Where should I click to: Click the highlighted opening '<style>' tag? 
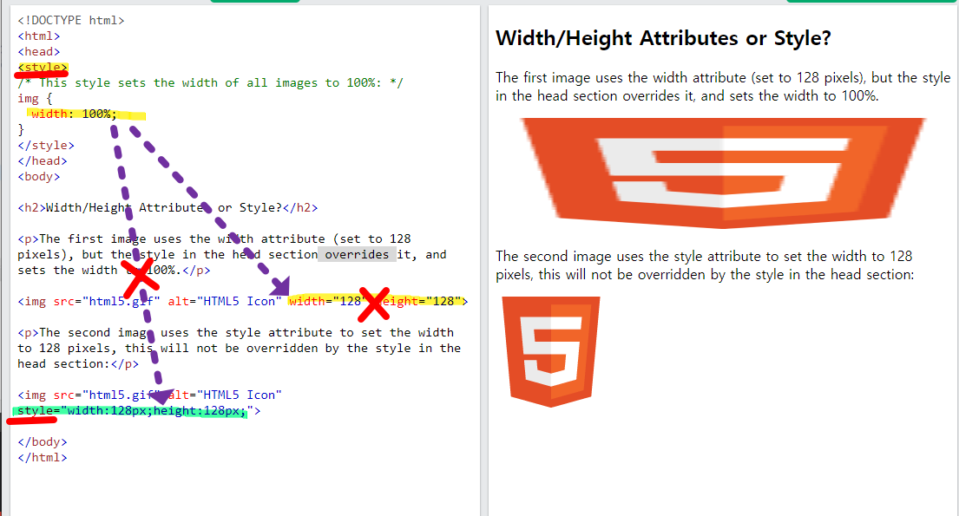[x=43, y=68]
